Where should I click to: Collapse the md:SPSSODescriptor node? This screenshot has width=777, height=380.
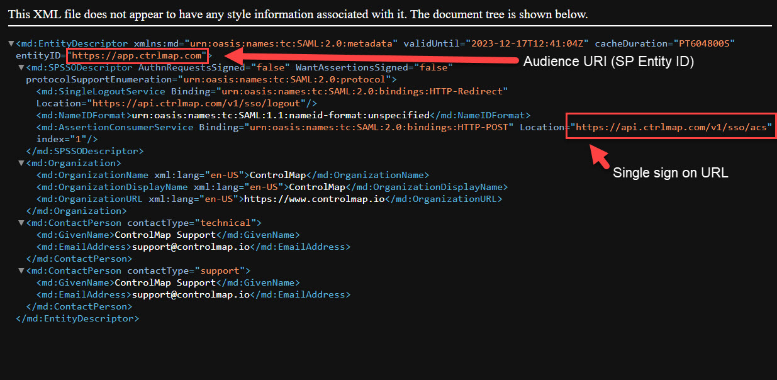tap(21, 67)
